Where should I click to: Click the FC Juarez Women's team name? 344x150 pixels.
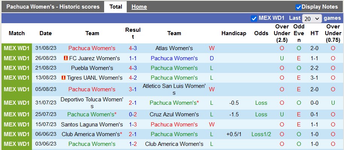point(94,58)
